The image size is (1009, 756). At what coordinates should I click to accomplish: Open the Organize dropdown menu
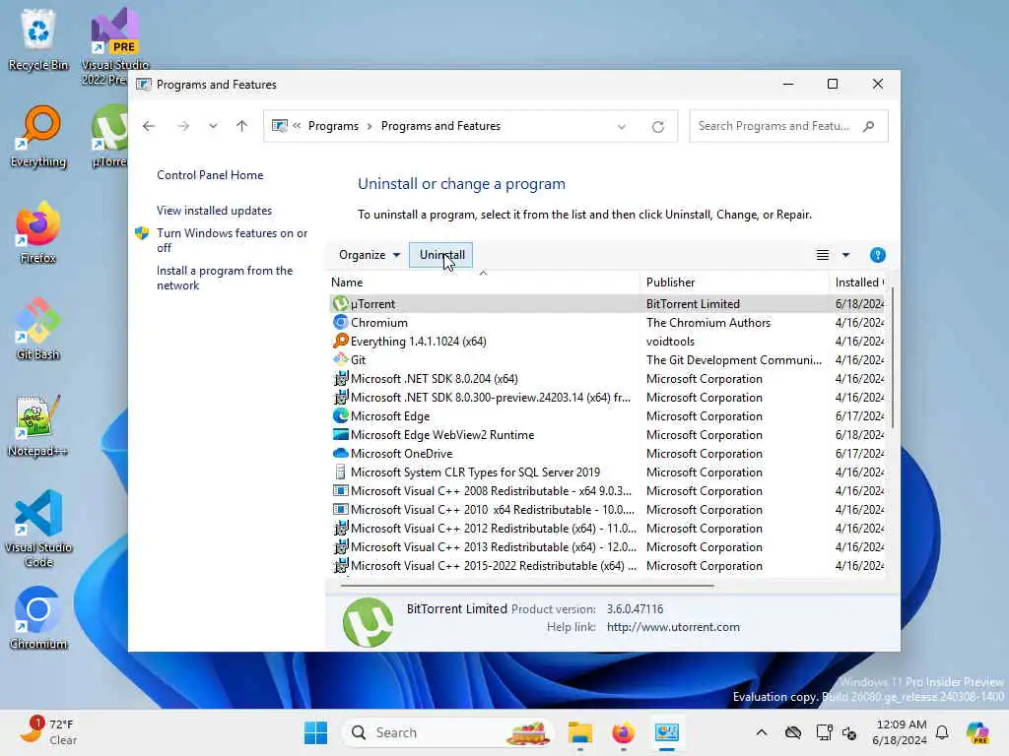[x=370, y=255]
